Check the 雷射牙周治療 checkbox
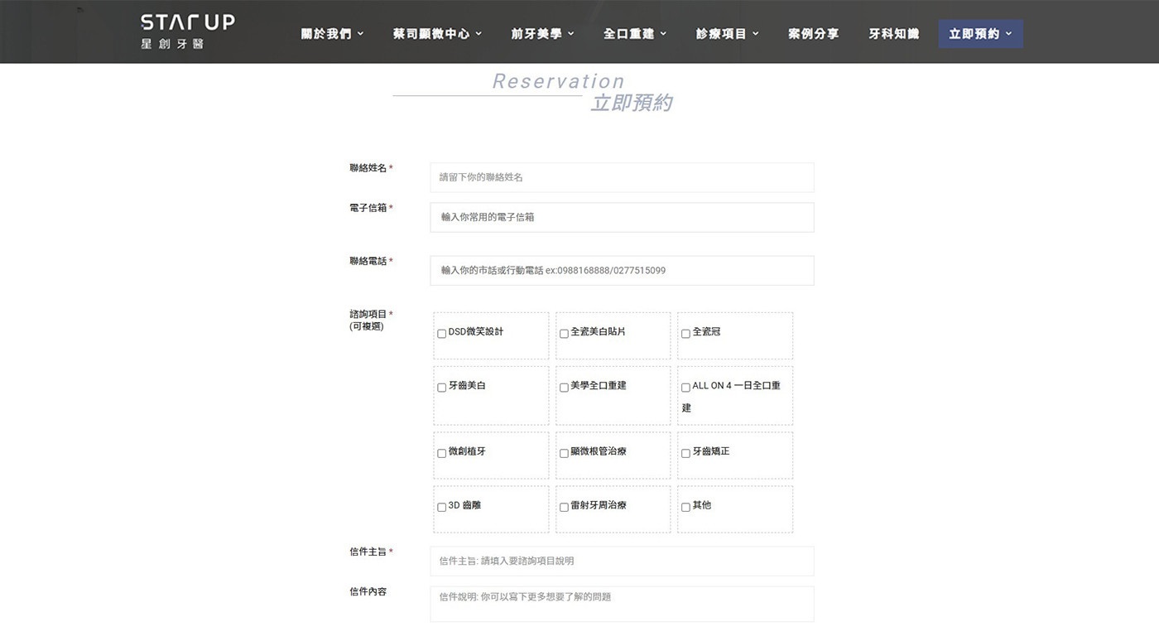Viewport: 1159px width, 641px height. tap(564, 508)
